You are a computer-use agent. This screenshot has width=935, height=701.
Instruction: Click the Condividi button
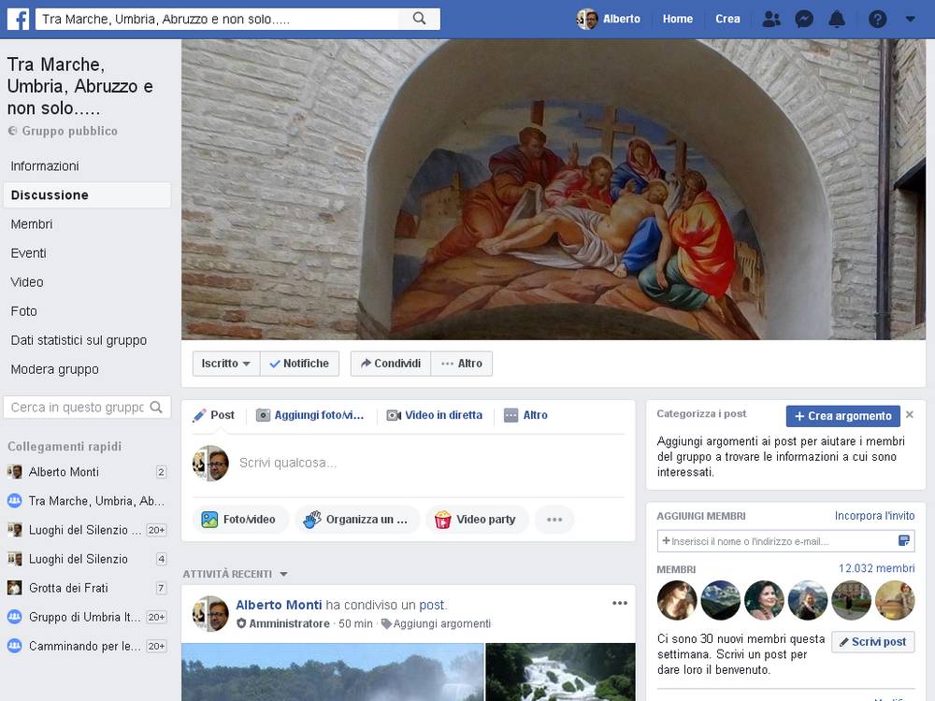tap(391, 364)
